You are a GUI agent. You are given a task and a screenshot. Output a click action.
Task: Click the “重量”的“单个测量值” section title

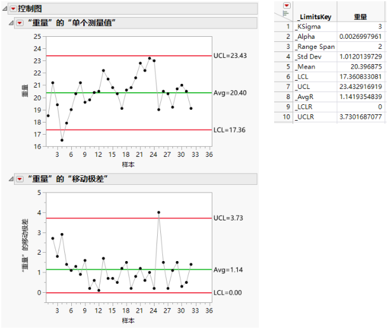71,23
